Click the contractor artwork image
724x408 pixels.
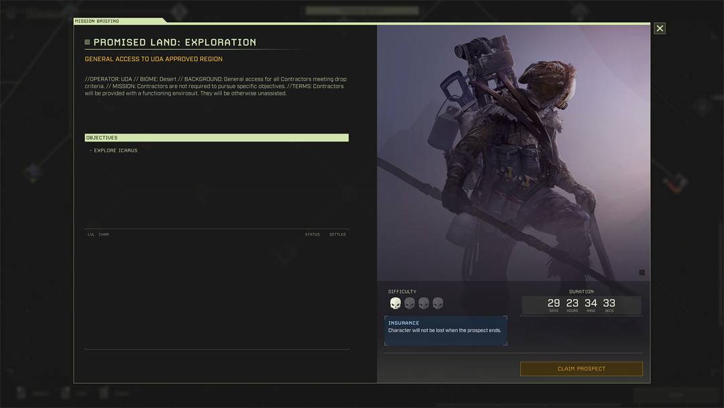point(514,152)
